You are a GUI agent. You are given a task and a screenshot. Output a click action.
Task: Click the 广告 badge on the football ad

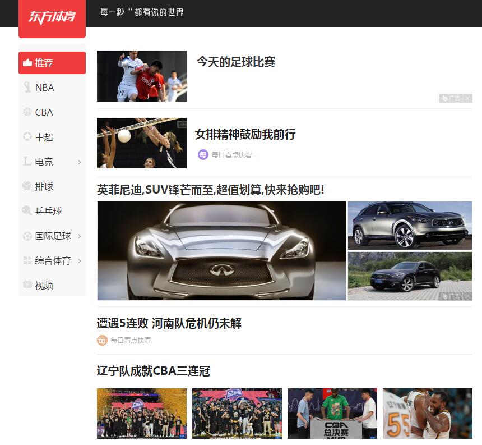tap(451, 98)
